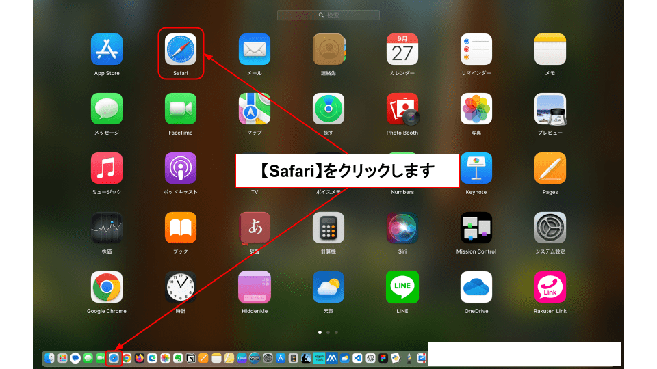Click Safari icon in the Dock

(x=114, y=358)
